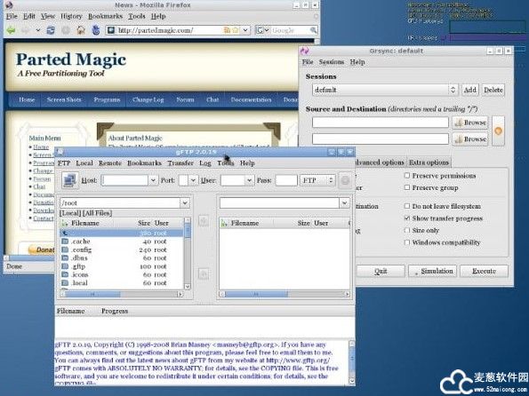Click Grsync swap source and destination icon
Image resolution: width=529 pixels, height=396 pixels.
coord(498,131)
